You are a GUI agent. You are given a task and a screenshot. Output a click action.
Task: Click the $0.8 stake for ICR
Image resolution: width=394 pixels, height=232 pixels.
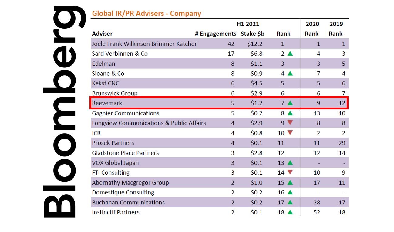pyautogui.click(x=256, y=133)
